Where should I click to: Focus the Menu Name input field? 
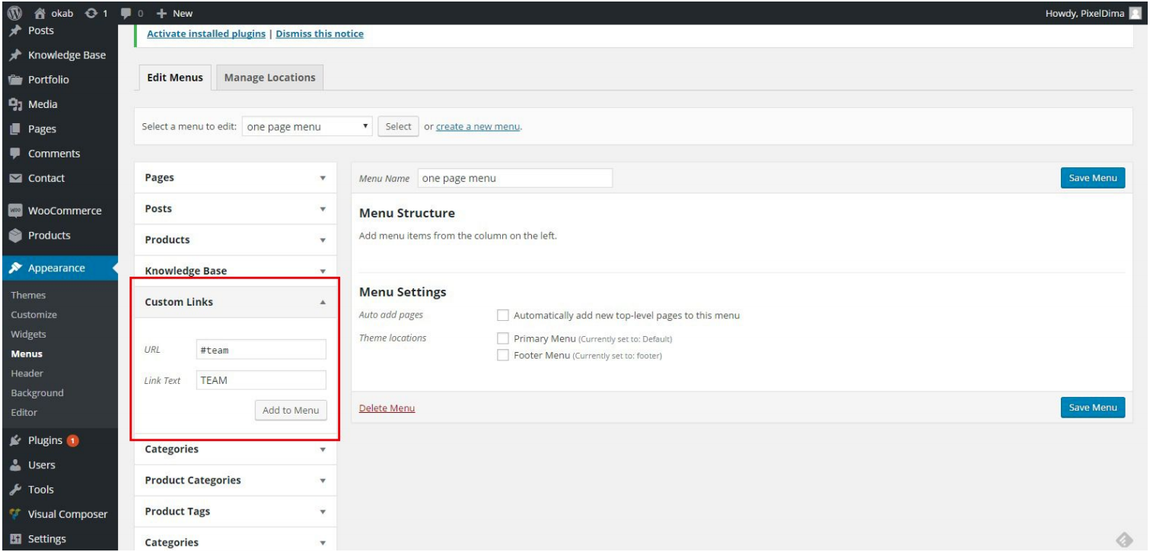514,178
